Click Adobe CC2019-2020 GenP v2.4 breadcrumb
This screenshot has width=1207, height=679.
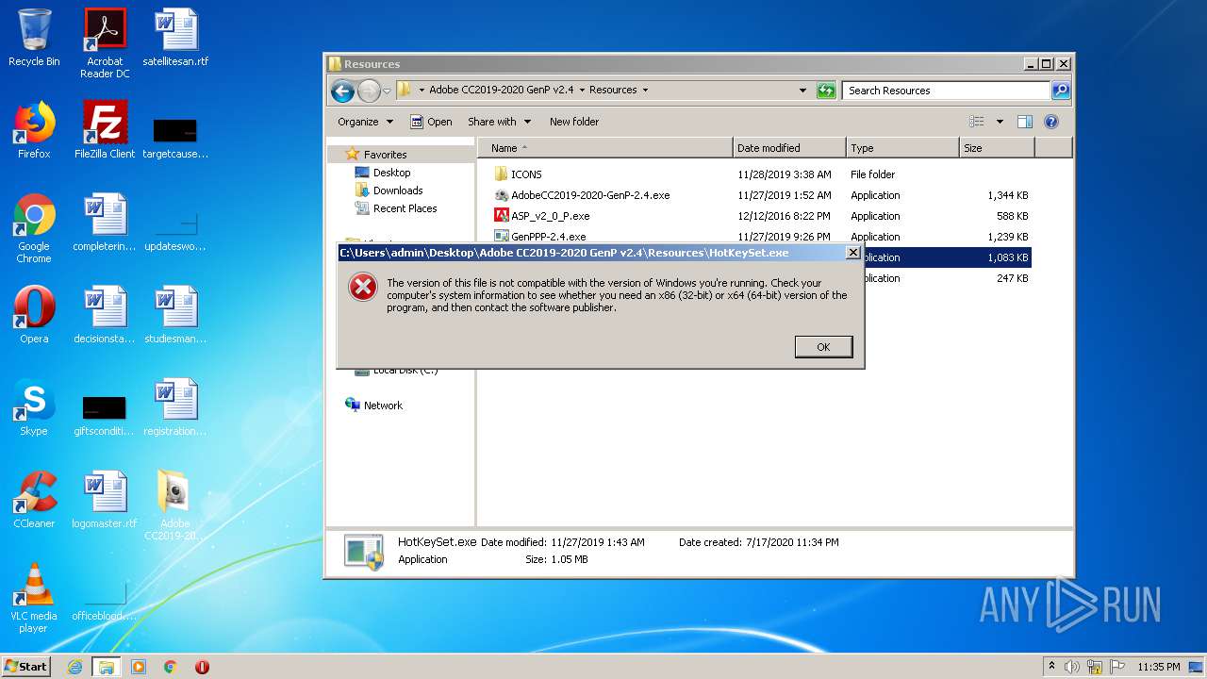501,91
